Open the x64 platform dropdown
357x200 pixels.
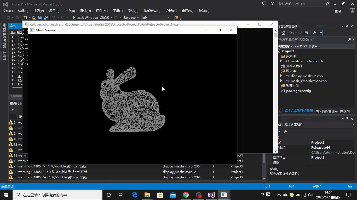pos(156,18)
